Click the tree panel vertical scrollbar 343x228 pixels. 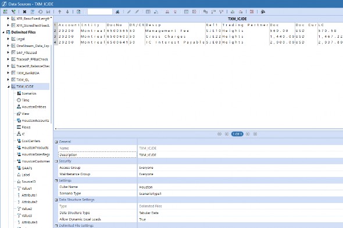tap(51, 84)
